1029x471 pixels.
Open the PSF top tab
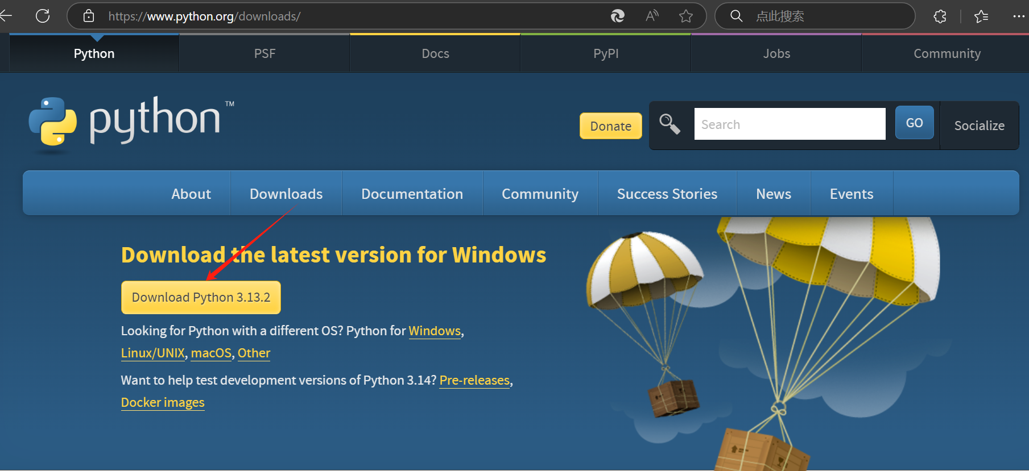pyautogui.click(x=265, y=53)
